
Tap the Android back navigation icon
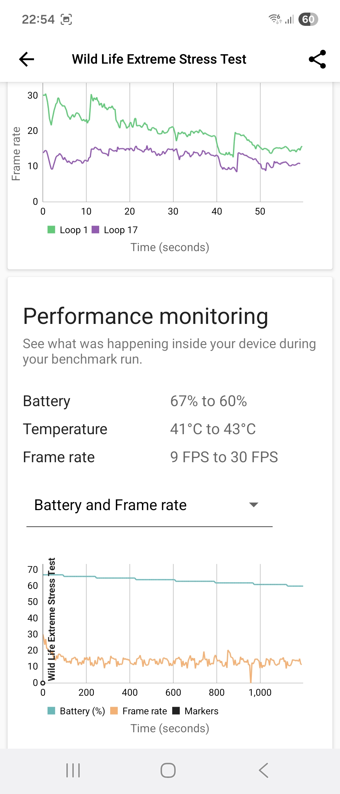click(263, 770)
